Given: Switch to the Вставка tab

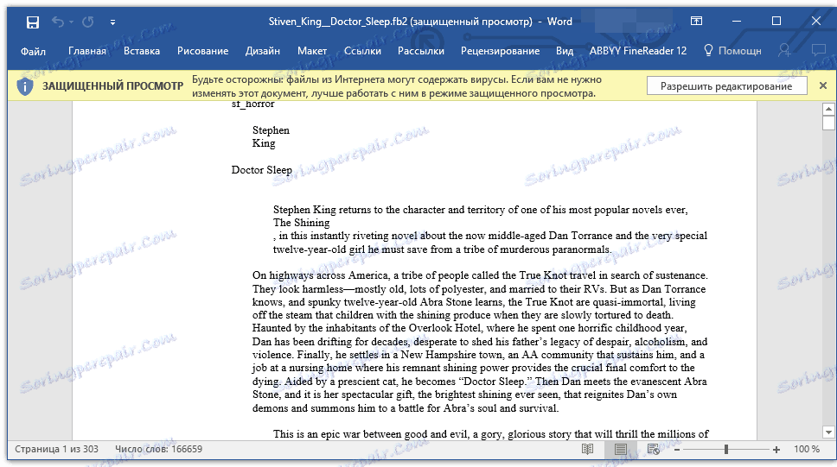Looking at the screenshot, I should 142,51.
